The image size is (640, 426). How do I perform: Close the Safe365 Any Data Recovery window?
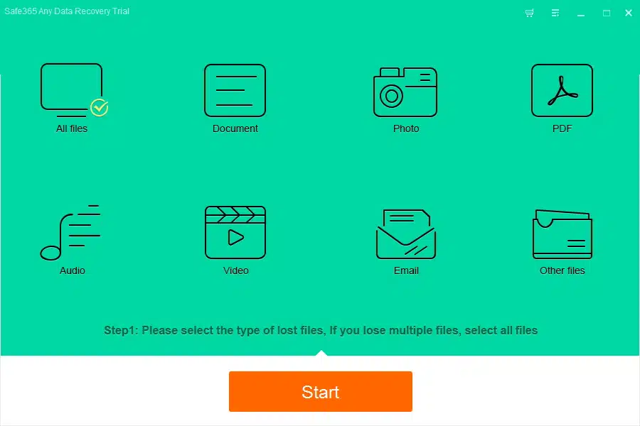click(629, 13)
